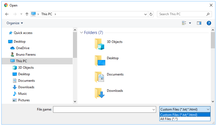Refresh the current folder view
This screenshot has width=216, height=126.
[x=151, y=14]
